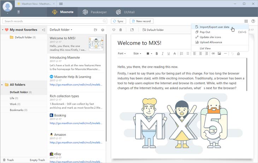Click the add-to-favorites list icon
The height and width of the screenshot is (163, 258).
click(x=43, y=30)
